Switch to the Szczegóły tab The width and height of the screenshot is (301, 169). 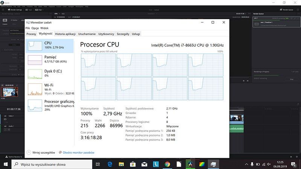123,34
